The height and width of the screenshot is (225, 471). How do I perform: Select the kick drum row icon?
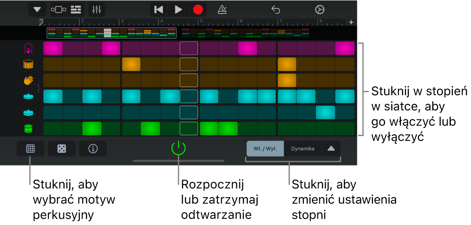pyautogui.click(x=28, y=48)
